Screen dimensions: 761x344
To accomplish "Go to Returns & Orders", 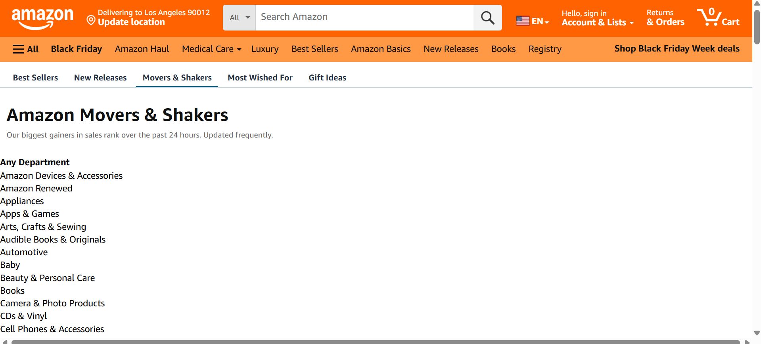I will click(x=665, y=18).
